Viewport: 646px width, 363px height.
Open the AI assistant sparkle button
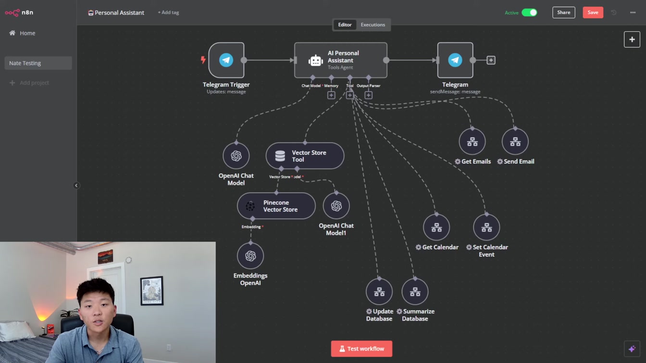(632, 349)
